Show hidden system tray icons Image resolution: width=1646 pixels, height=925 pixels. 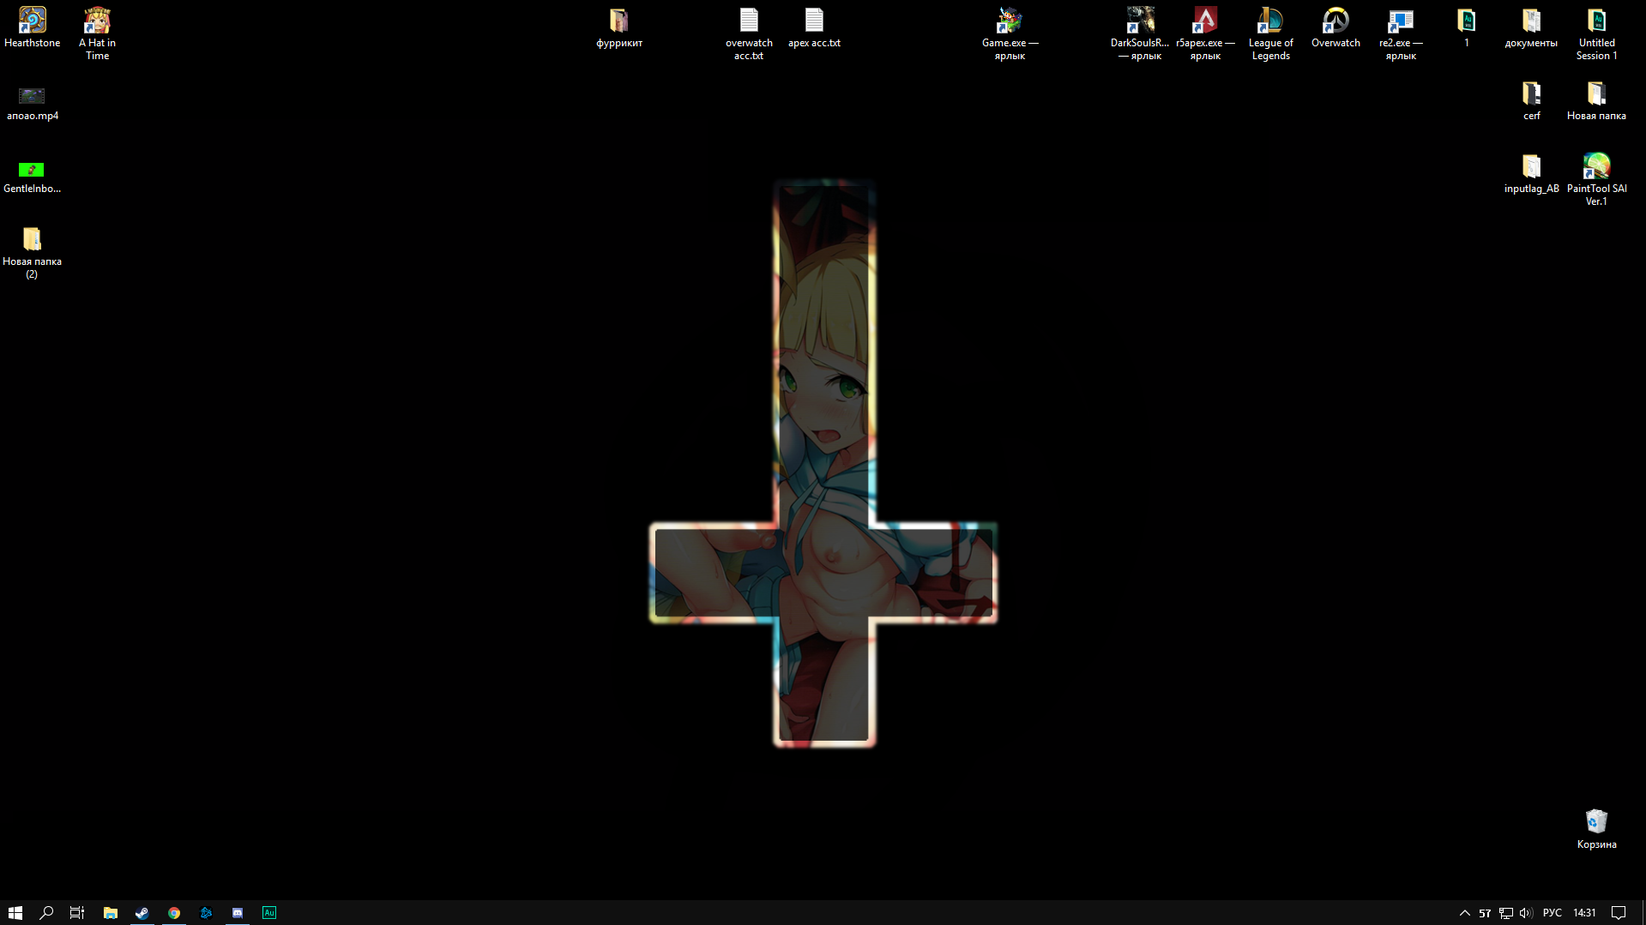click(1465, 912)
